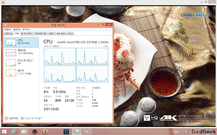
Task: Open the 옵션(O) menu
Action: (x=17, y=30)
